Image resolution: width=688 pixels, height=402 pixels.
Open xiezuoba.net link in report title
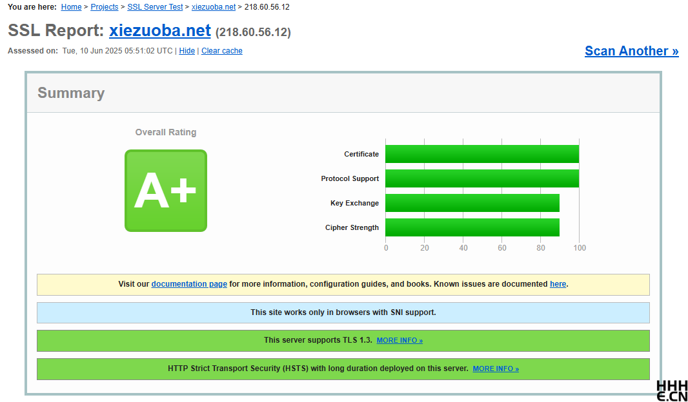[x=160, y=31]
